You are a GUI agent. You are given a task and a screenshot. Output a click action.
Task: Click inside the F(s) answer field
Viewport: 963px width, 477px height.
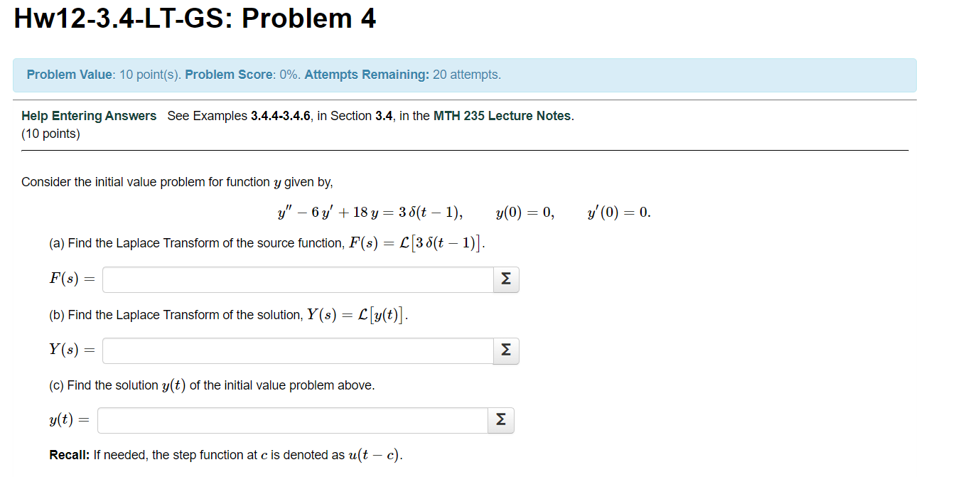pyautogui.click(x=297, y=279)
